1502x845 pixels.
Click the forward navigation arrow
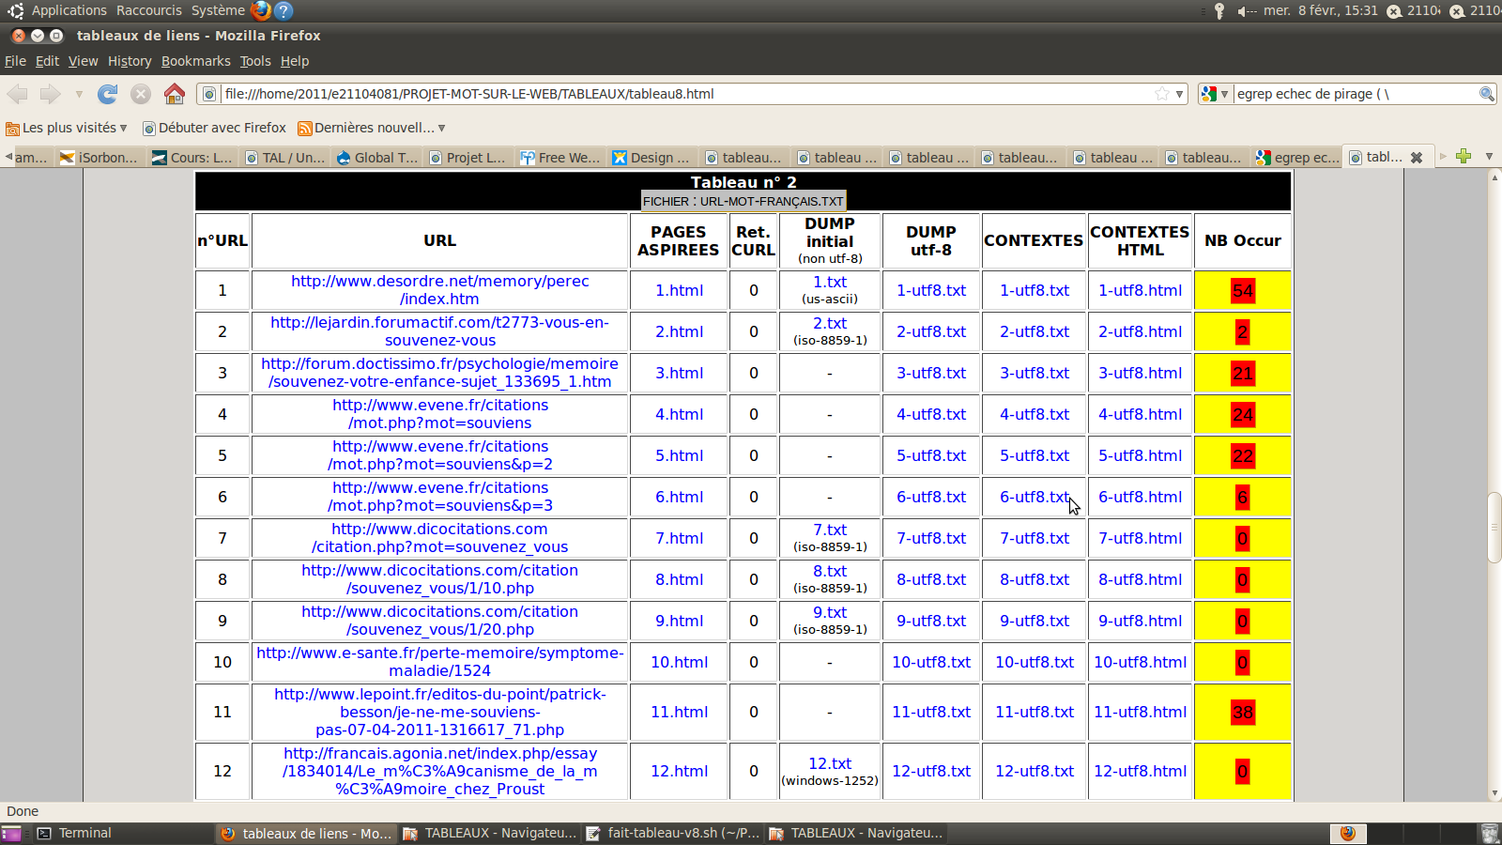(50, 94)
